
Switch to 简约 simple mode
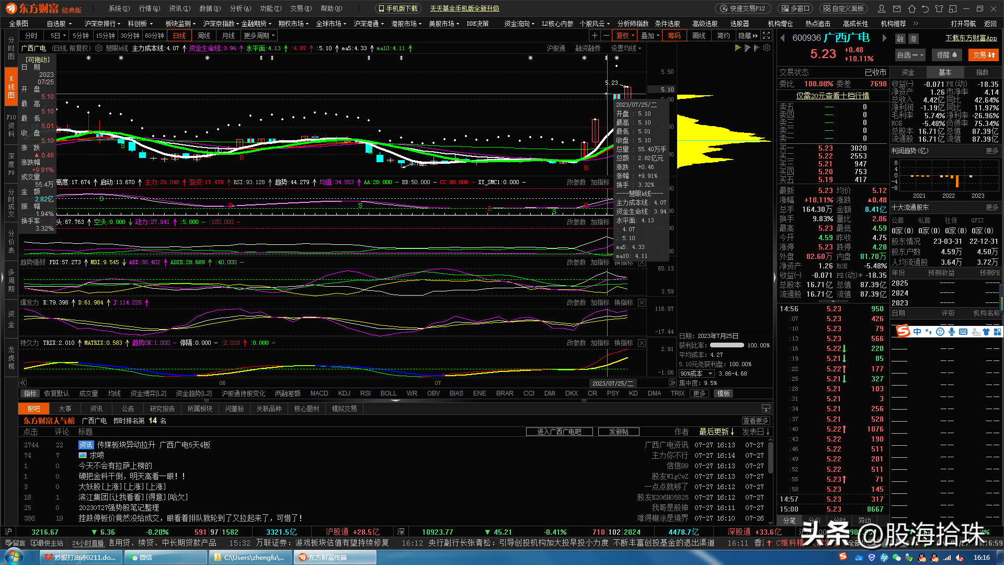[x=724, y=36]
